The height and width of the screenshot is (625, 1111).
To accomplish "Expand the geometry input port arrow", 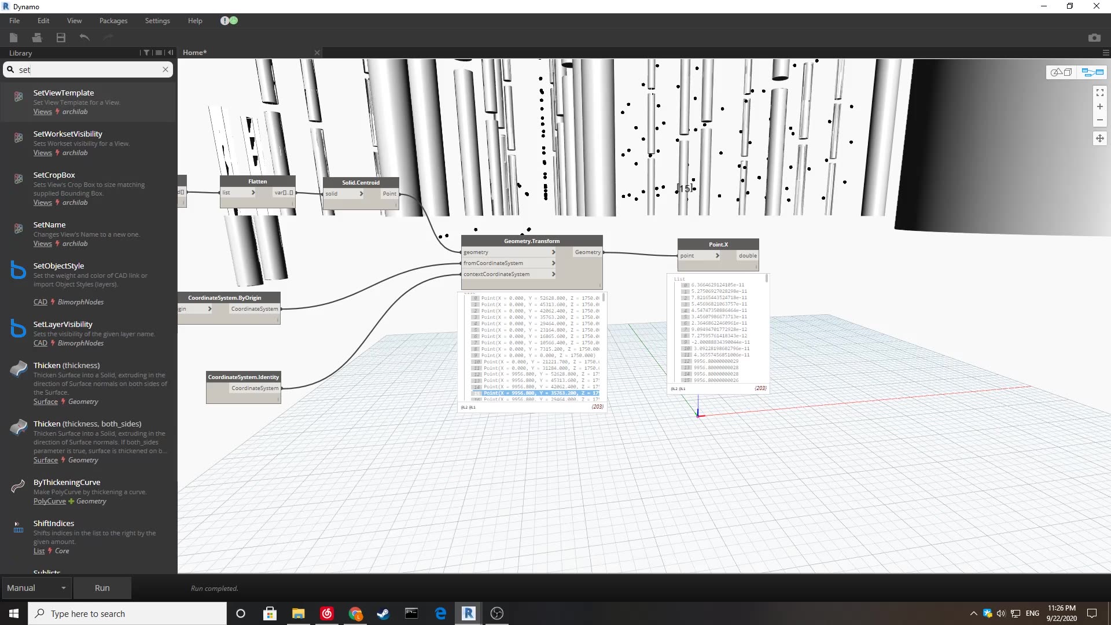I will (553, 252).
